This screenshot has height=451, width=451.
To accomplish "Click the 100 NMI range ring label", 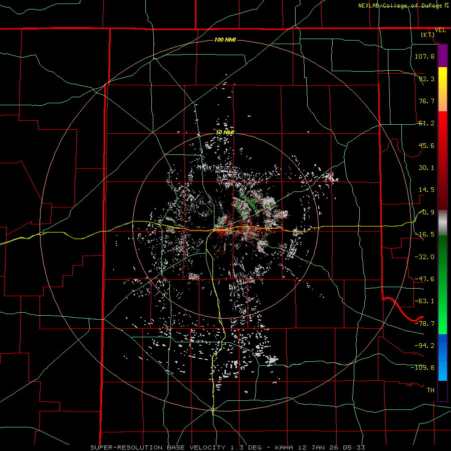I will coord(225,40).
